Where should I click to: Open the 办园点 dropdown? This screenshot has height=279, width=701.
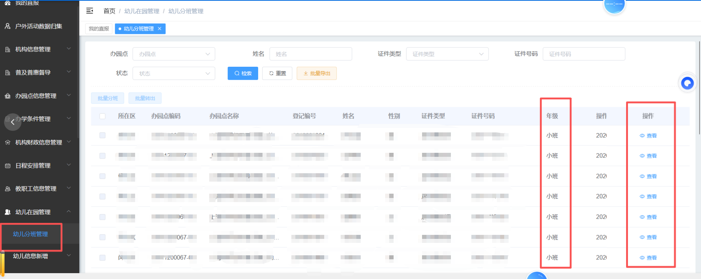click(x=174, y=54)
